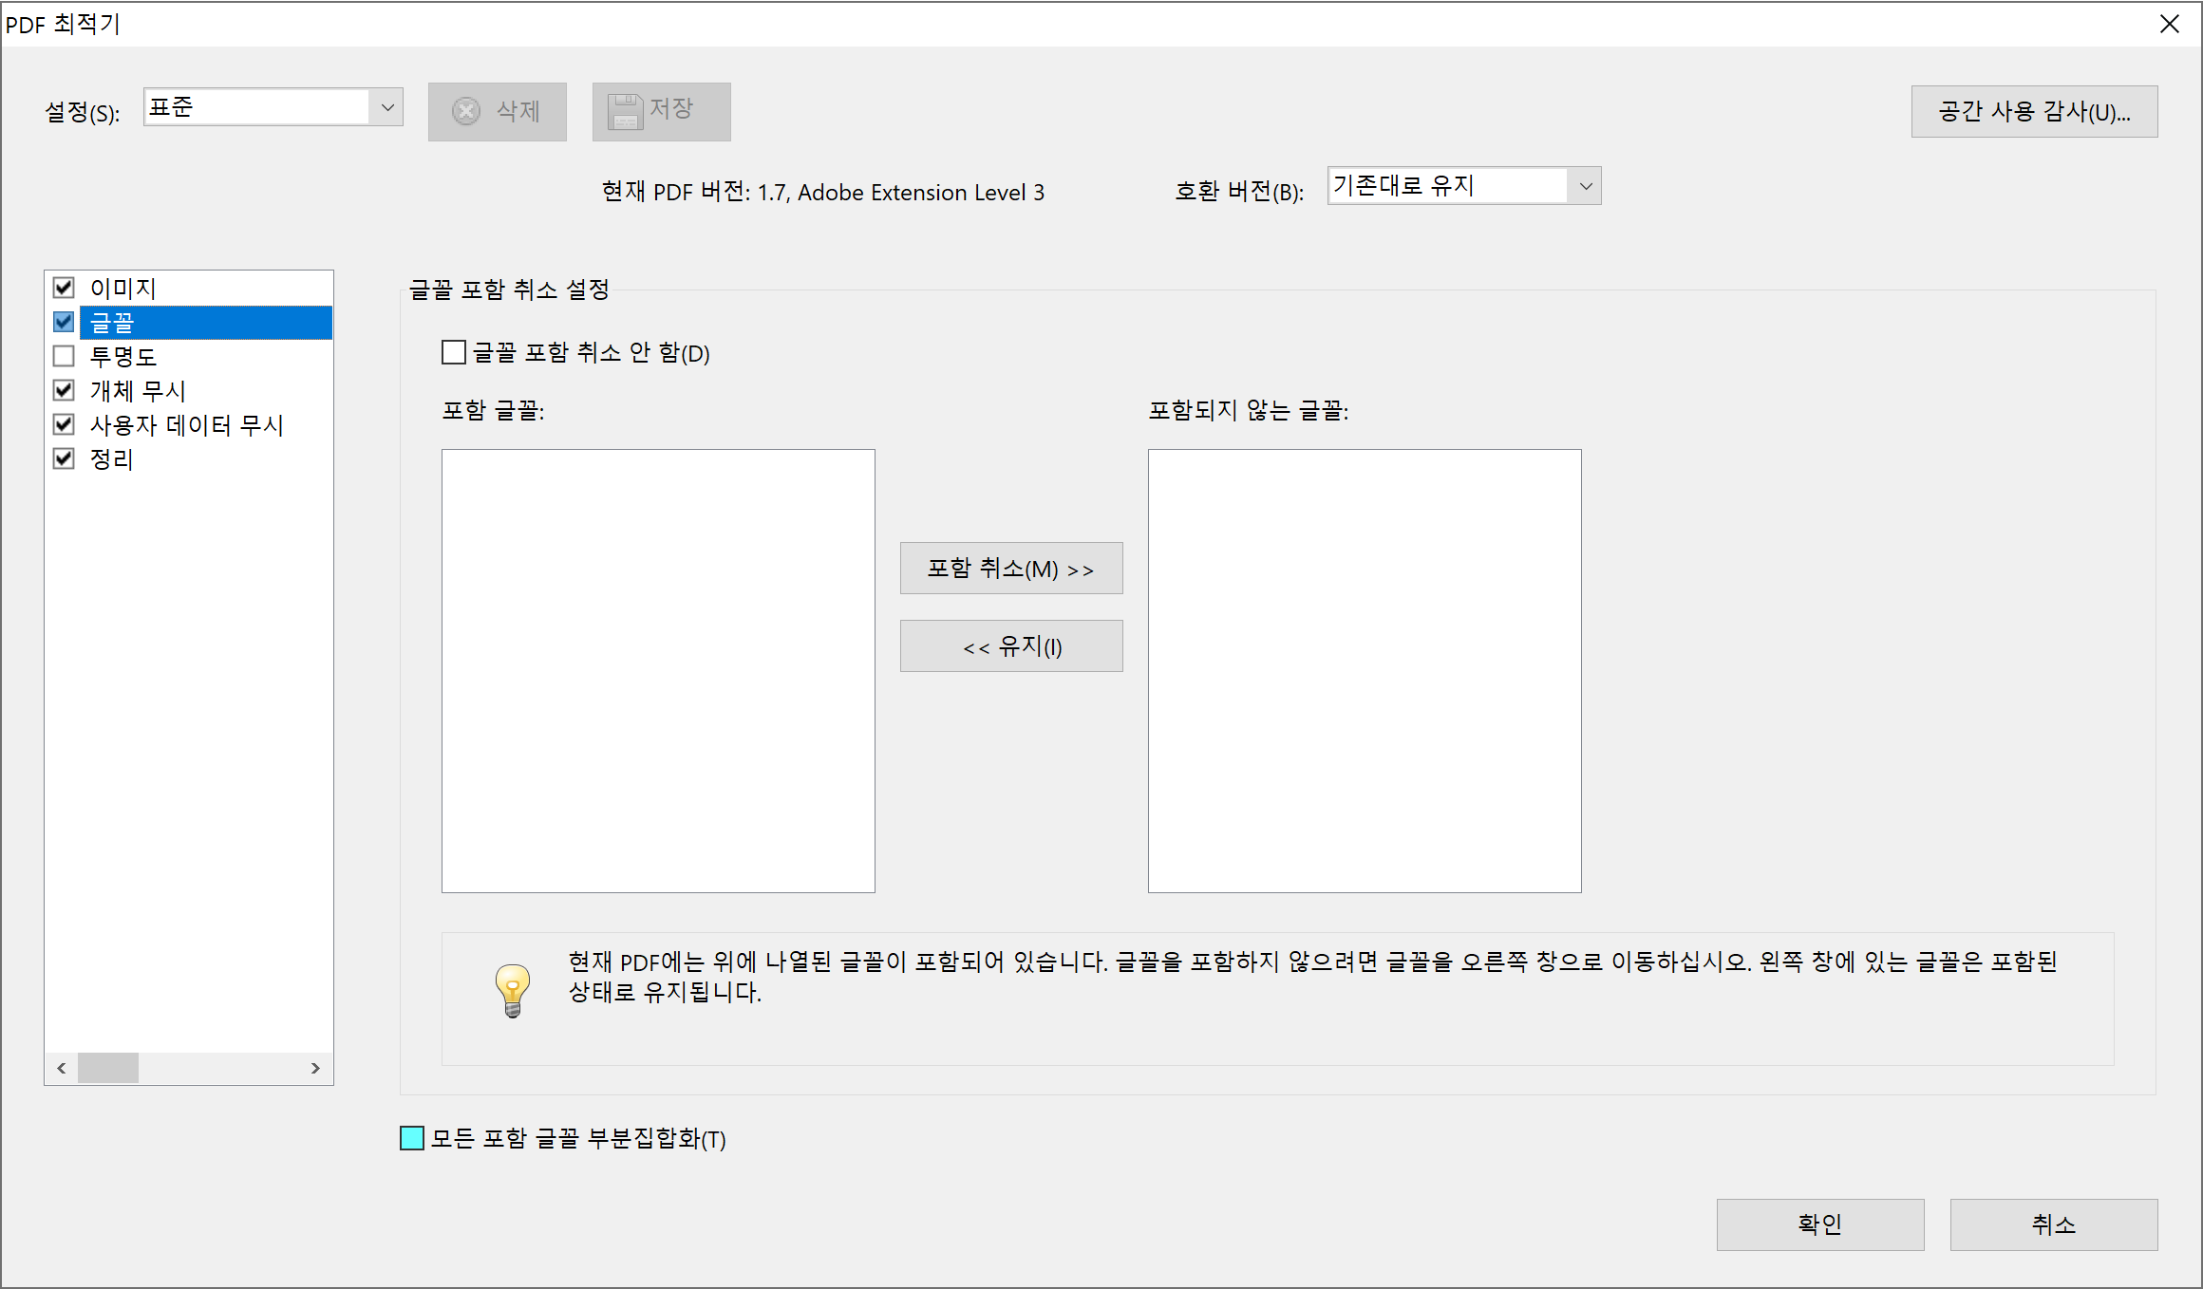This screenshot has height=1289, width=2203.
Task: Open the 설정 preset dropdown
Action: [386, 107]
